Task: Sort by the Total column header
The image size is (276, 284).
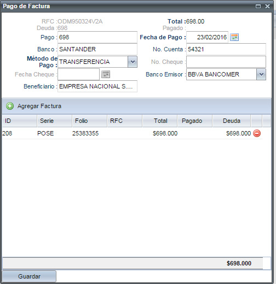Action: click(160, 121)
